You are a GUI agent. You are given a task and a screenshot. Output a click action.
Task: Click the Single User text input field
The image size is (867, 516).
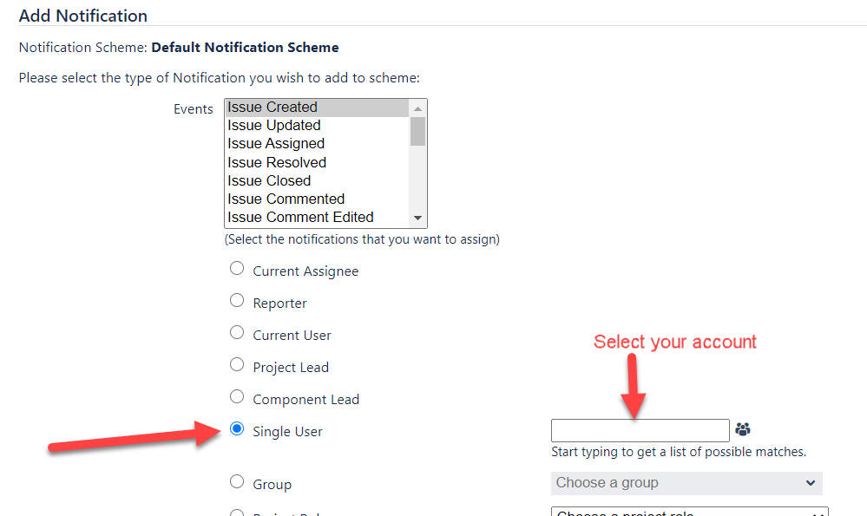pyautogui.click(x=640, y=430)
